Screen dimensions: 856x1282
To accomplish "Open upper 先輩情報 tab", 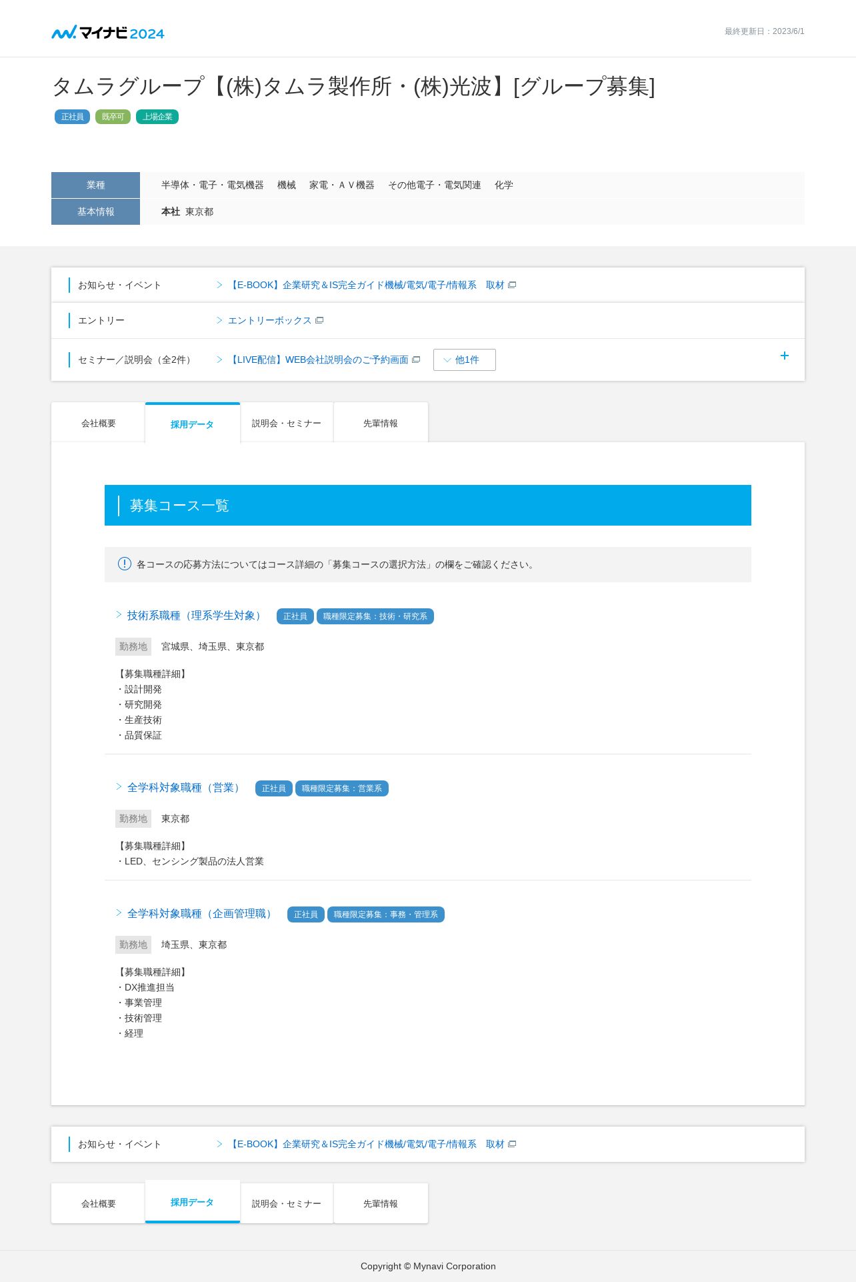I will click(381, 423).
